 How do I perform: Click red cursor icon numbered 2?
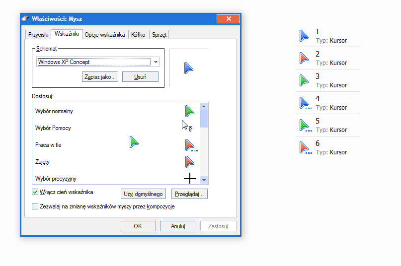(304, 58)
